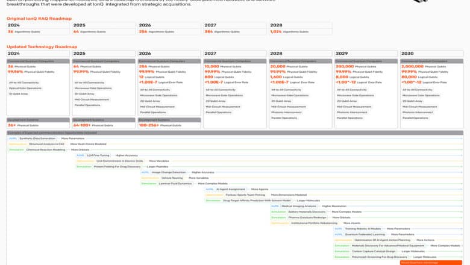470x265 pixels.
Task: Select the 'Battery Materials Discovery' use case
Action: tap(307, 212)
